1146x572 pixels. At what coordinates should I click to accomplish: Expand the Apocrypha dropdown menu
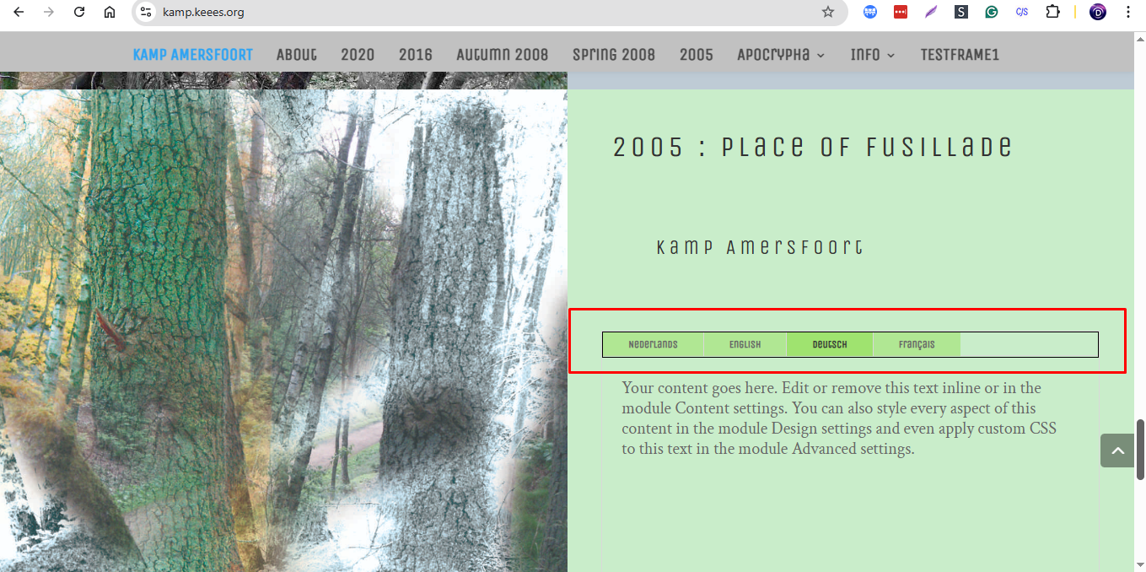click(x=781, y=55)
